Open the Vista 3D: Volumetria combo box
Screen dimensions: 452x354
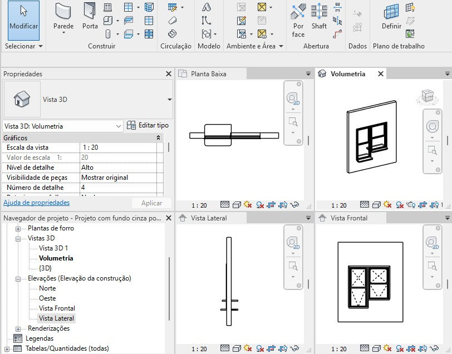(62, 126)
